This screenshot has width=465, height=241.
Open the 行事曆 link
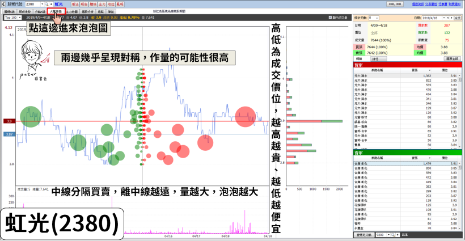point(443,4)
